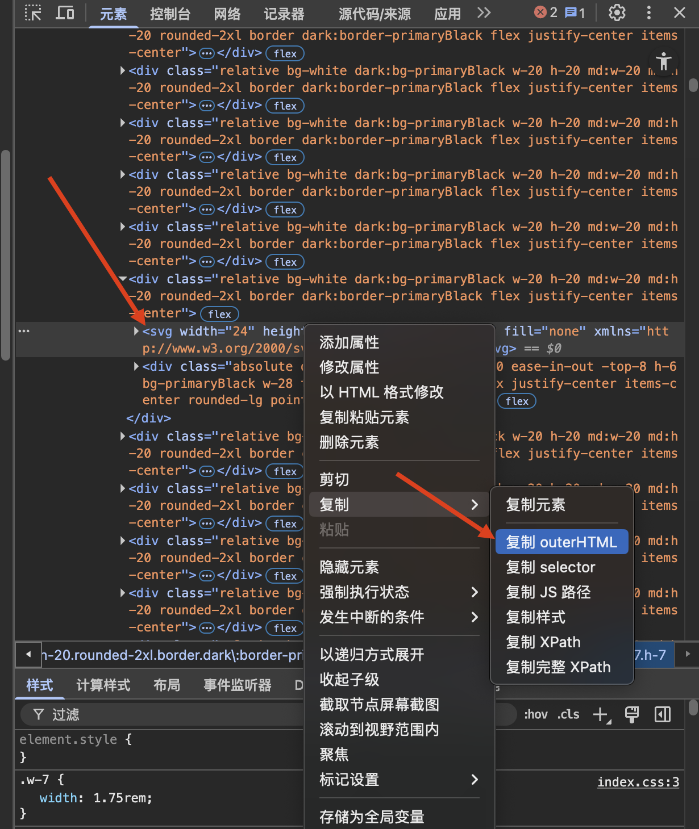The height and width of the screenshot is (829, 699).
Task: Click the dock panel icon near .cls
Action: (x=662, y=714)
